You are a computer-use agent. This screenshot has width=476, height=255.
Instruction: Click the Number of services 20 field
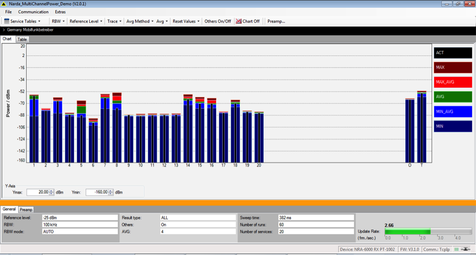[316, 232]
